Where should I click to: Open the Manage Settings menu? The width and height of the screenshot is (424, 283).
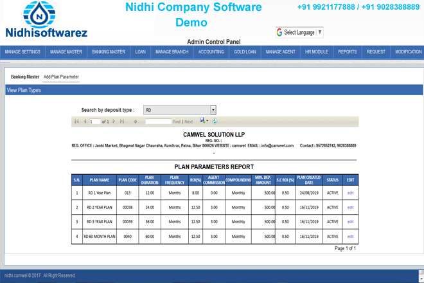coord(22,51)
